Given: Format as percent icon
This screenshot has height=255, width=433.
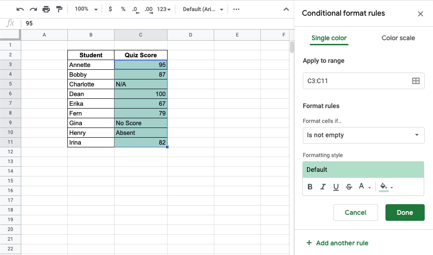Looking at the screenshot, I should pos(123,9).
